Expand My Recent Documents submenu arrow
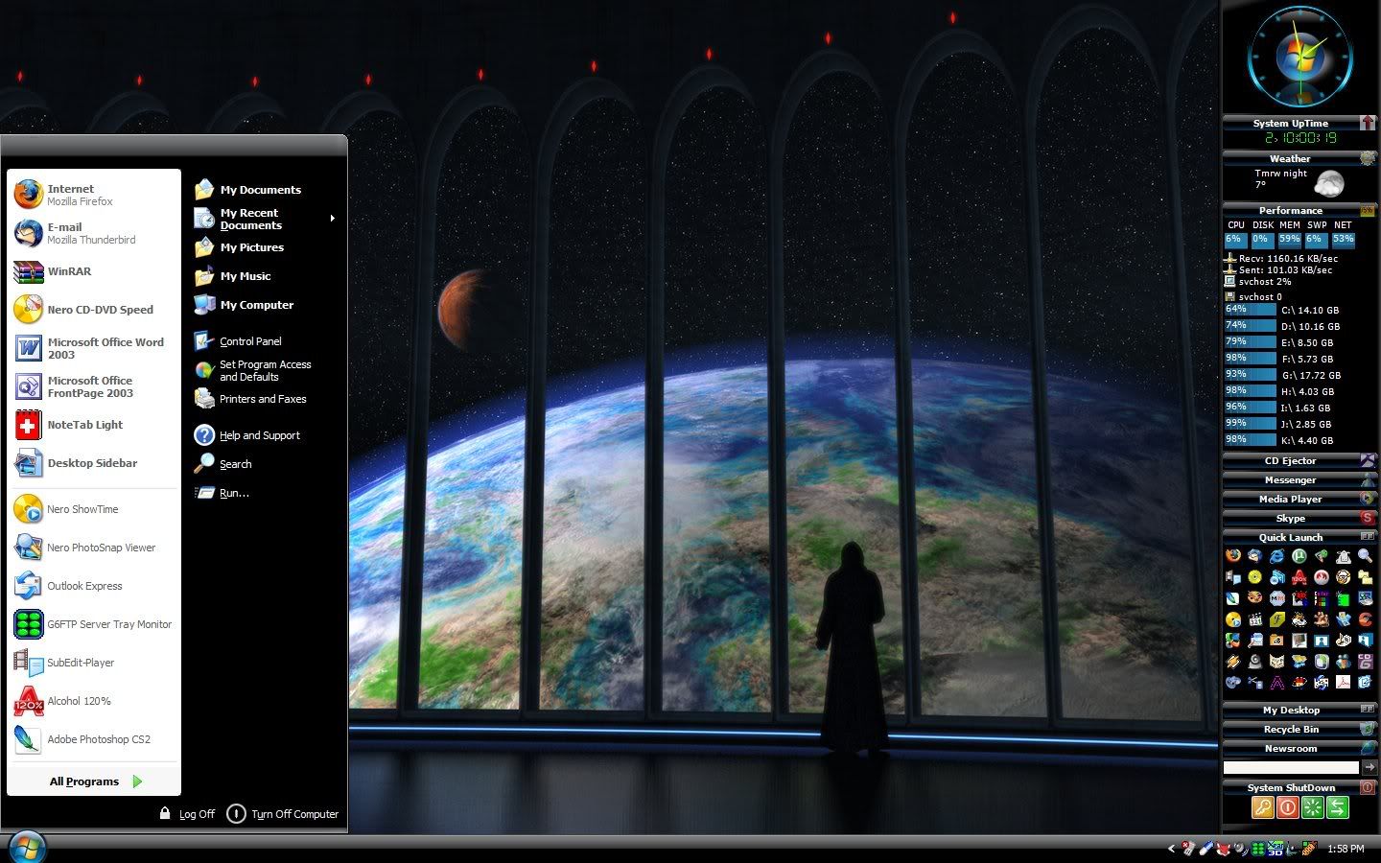The width and height of the screenshot is (1381, 863). (333, 219)
